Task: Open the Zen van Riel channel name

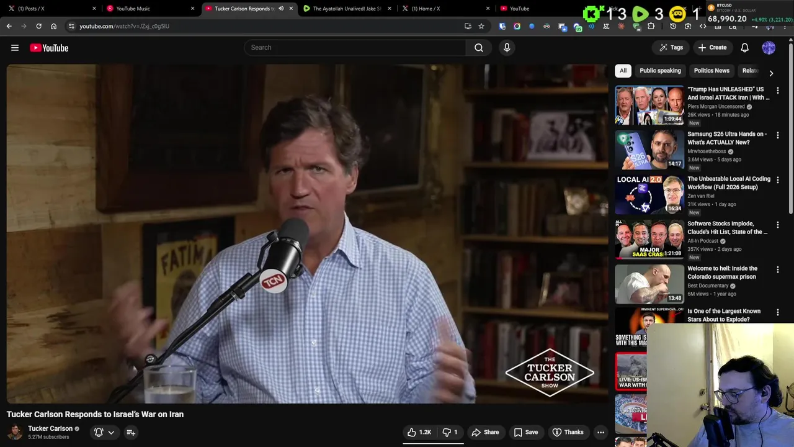Action: click(701, 196)
